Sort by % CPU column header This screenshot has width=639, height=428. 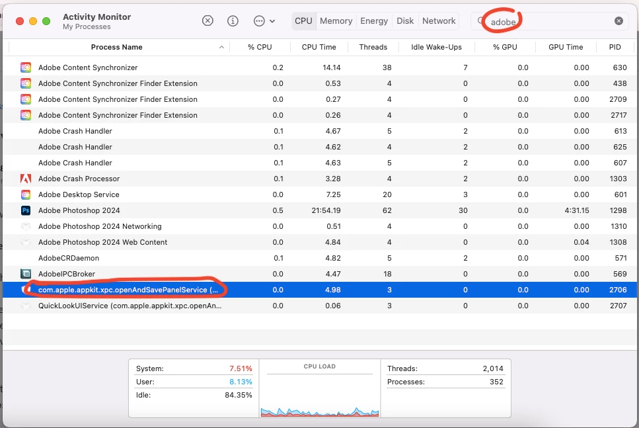click(260, 47)
